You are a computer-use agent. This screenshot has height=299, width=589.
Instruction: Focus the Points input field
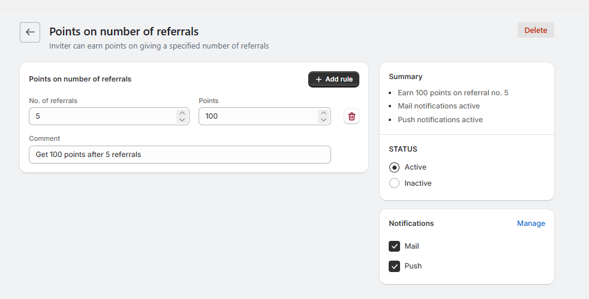click(x=258, y=116)
